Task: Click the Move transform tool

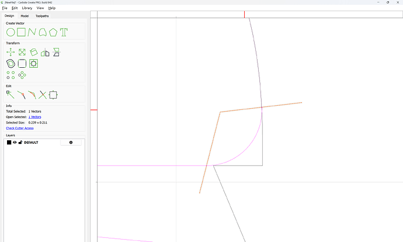Action: click(x=11, y=52)
